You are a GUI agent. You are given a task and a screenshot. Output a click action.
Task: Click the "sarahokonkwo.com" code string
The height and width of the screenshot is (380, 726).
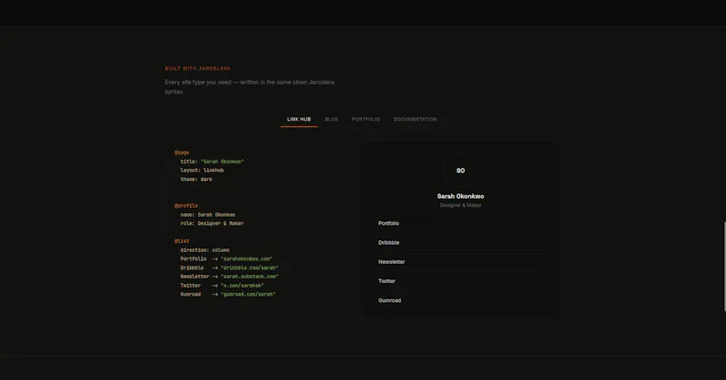(247, 258)
